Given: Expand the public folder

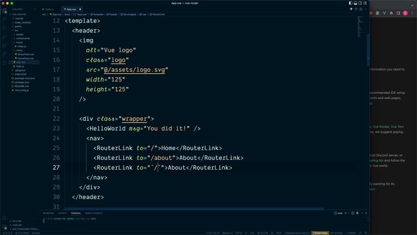Looking at the screenshot, I should (18, 26).
